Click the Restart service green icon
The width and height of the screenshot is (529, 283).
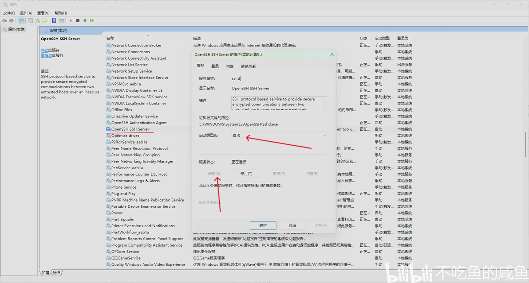92,21
